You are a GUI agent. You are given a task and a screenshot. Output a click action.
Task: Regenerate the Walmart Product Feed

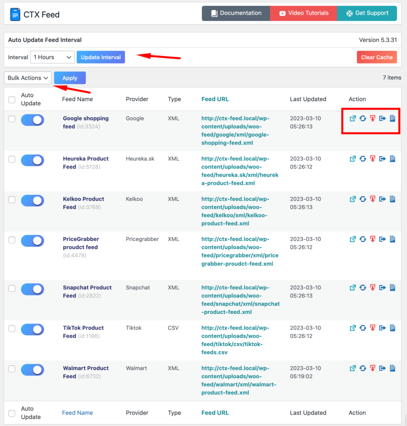(x=363, y=368)
